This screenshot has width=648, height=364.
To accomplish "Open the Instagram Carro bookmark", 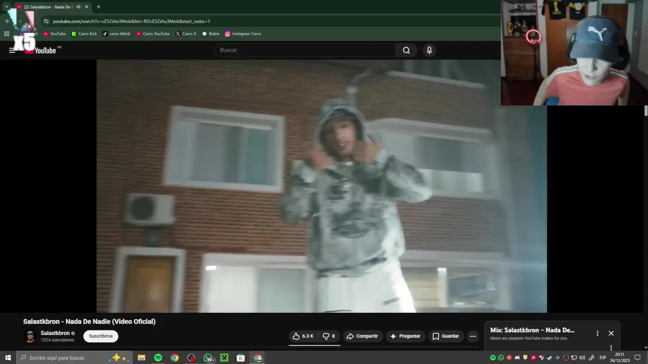I will coord(243,34).
